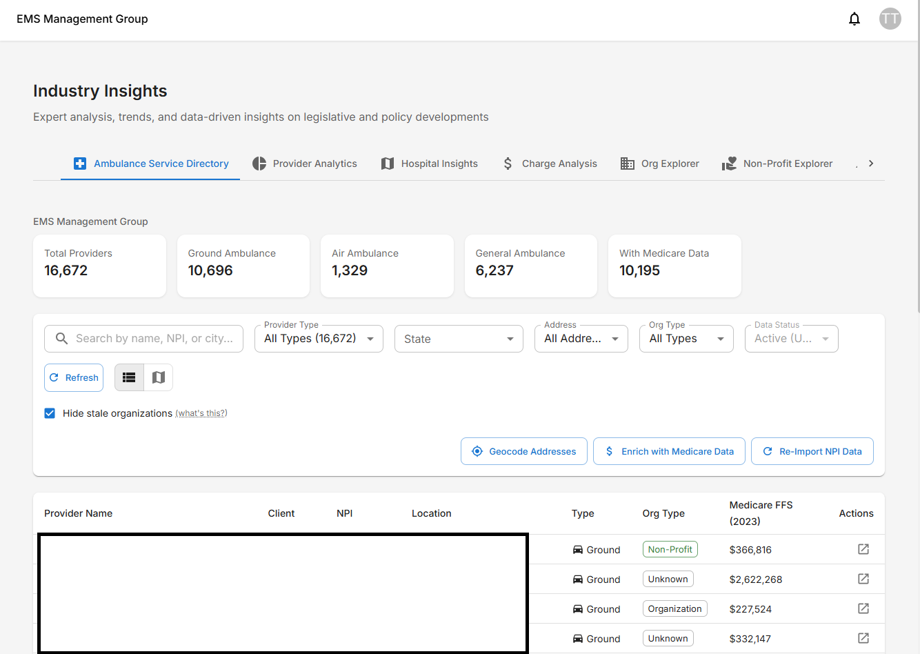Open the "what's this?" link
This screenshot has height=654, width=920.
click(x=201, y=413)
